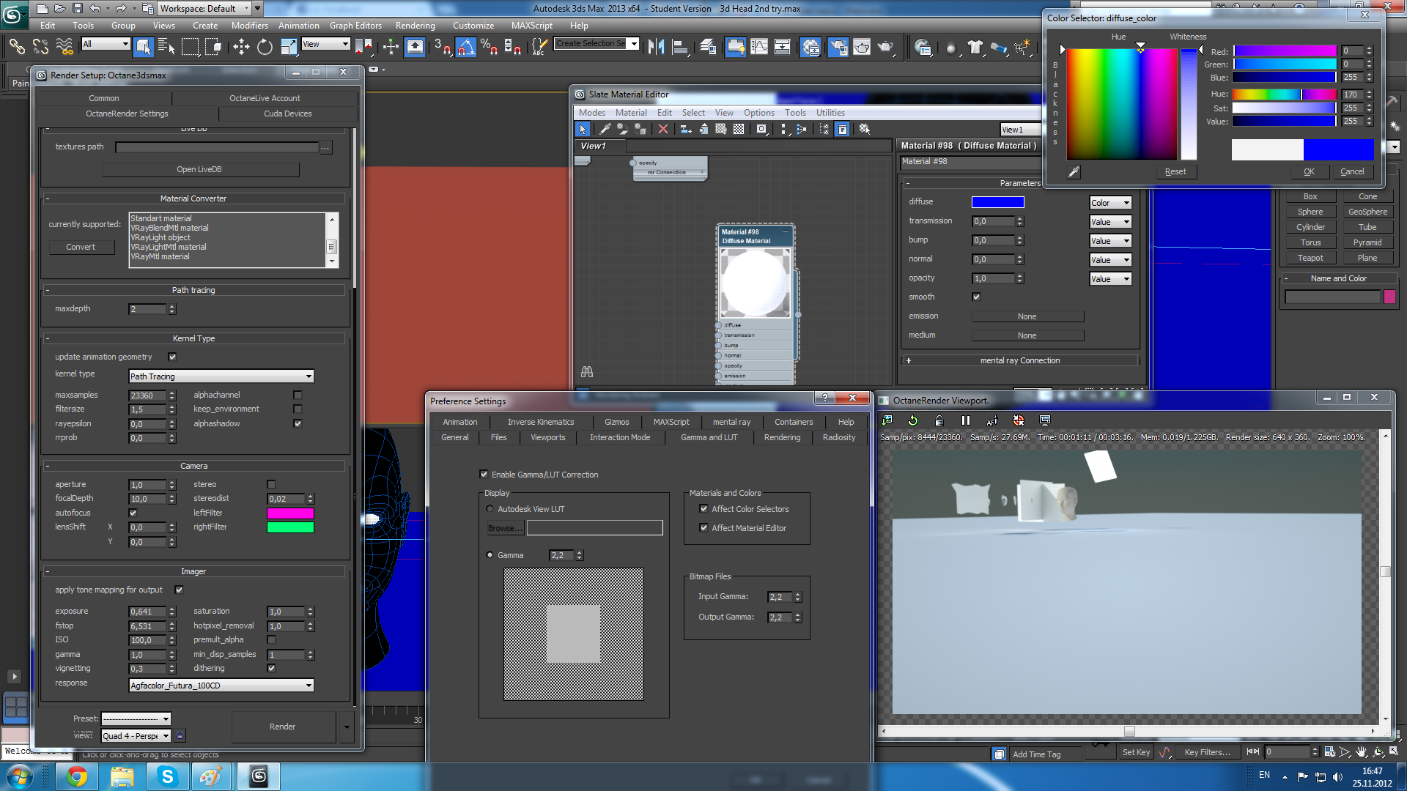Select the Rotate tool in main toolbar
1407x791 pixels.
pyautogui.click(x=265, y=48)
